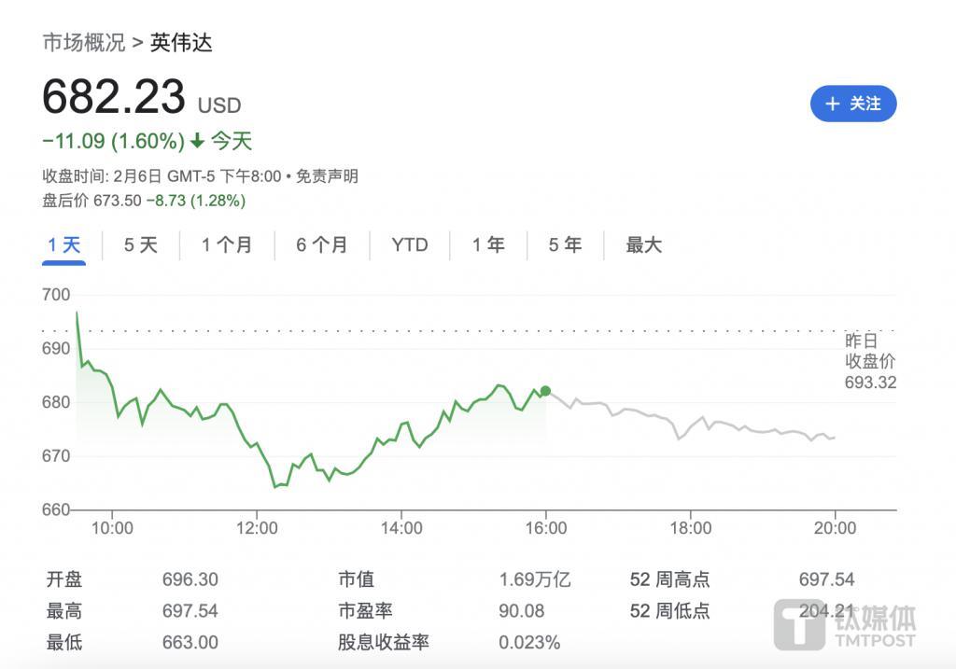This screenshot has height=669, width=956.
Task: Click the blue 关注 follow button
Action: (852, 105)
